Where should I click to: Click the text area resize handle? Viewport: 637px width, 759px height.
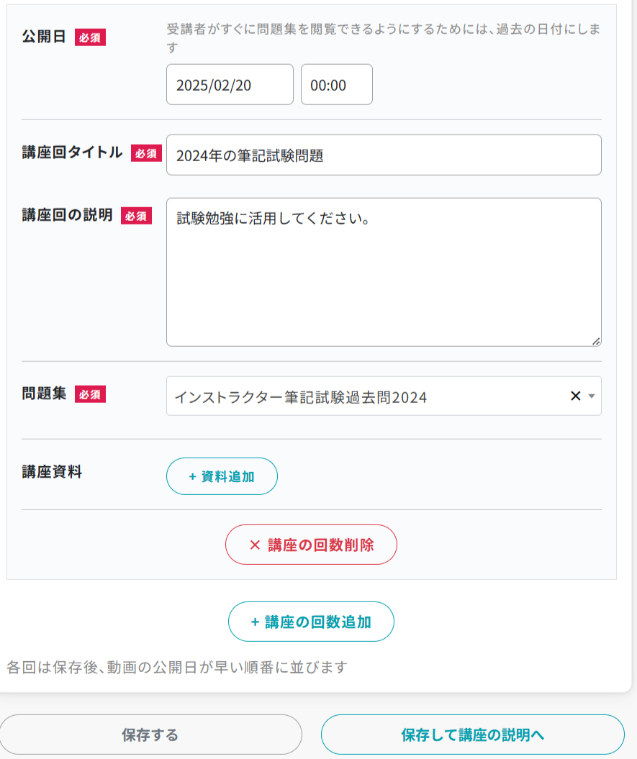[596, 341]
